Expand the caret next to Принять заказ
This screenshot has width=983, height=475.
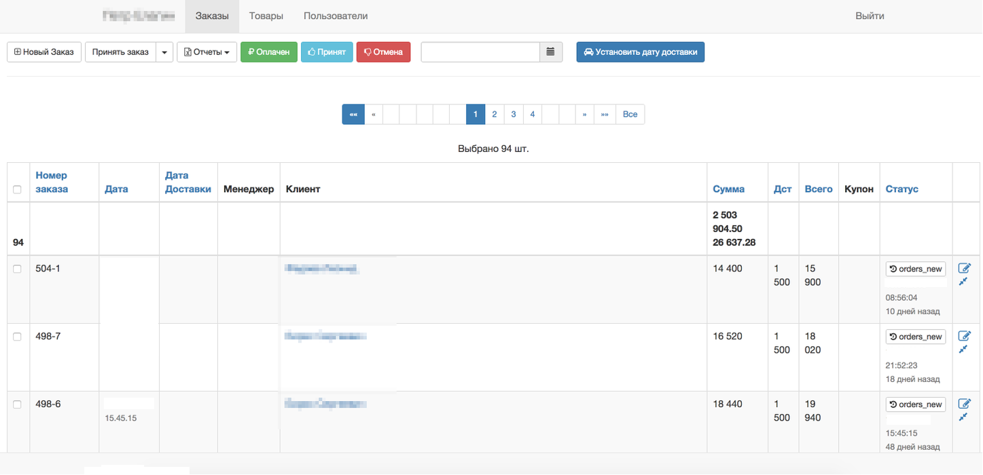[x=164, y=52]
